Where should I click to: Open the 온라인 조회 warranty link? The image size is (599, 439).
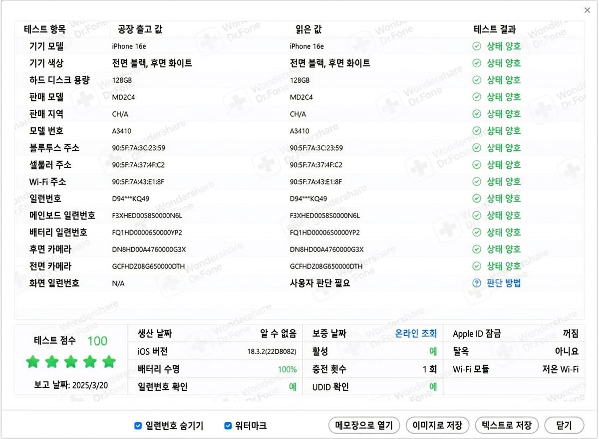tap(416, 334)
